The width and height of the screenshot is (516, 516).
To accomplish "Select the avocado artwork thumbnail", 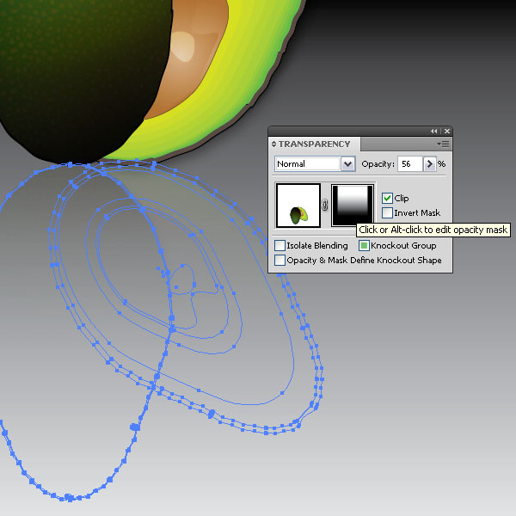I will [x=298, y=206].
